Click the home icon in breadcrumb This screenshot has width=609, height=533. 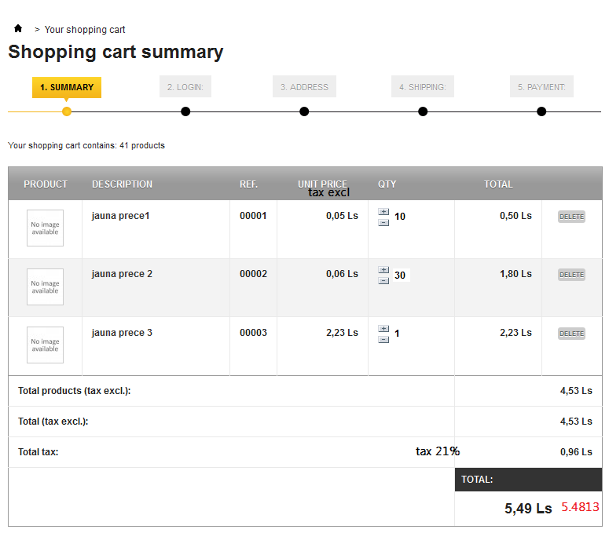point(18,29)
